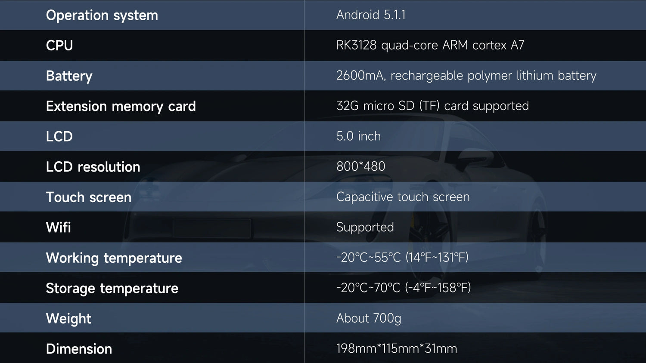Viewport: 646px width, 363px height.
Task: Click the "Wifi" specification label
Action: pos(58,228)
